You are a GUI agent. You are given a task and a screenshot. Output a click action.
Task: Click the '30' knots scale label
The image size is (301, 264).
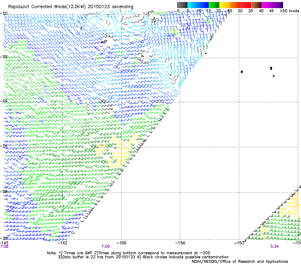(240, 11)
